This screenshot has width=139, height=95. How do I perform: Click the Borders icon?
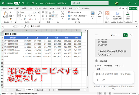19,19
